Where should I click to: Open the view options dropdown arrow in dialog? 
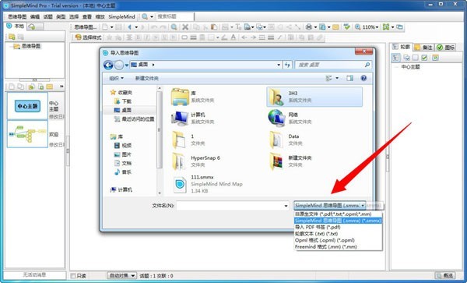tap(337, 78)
